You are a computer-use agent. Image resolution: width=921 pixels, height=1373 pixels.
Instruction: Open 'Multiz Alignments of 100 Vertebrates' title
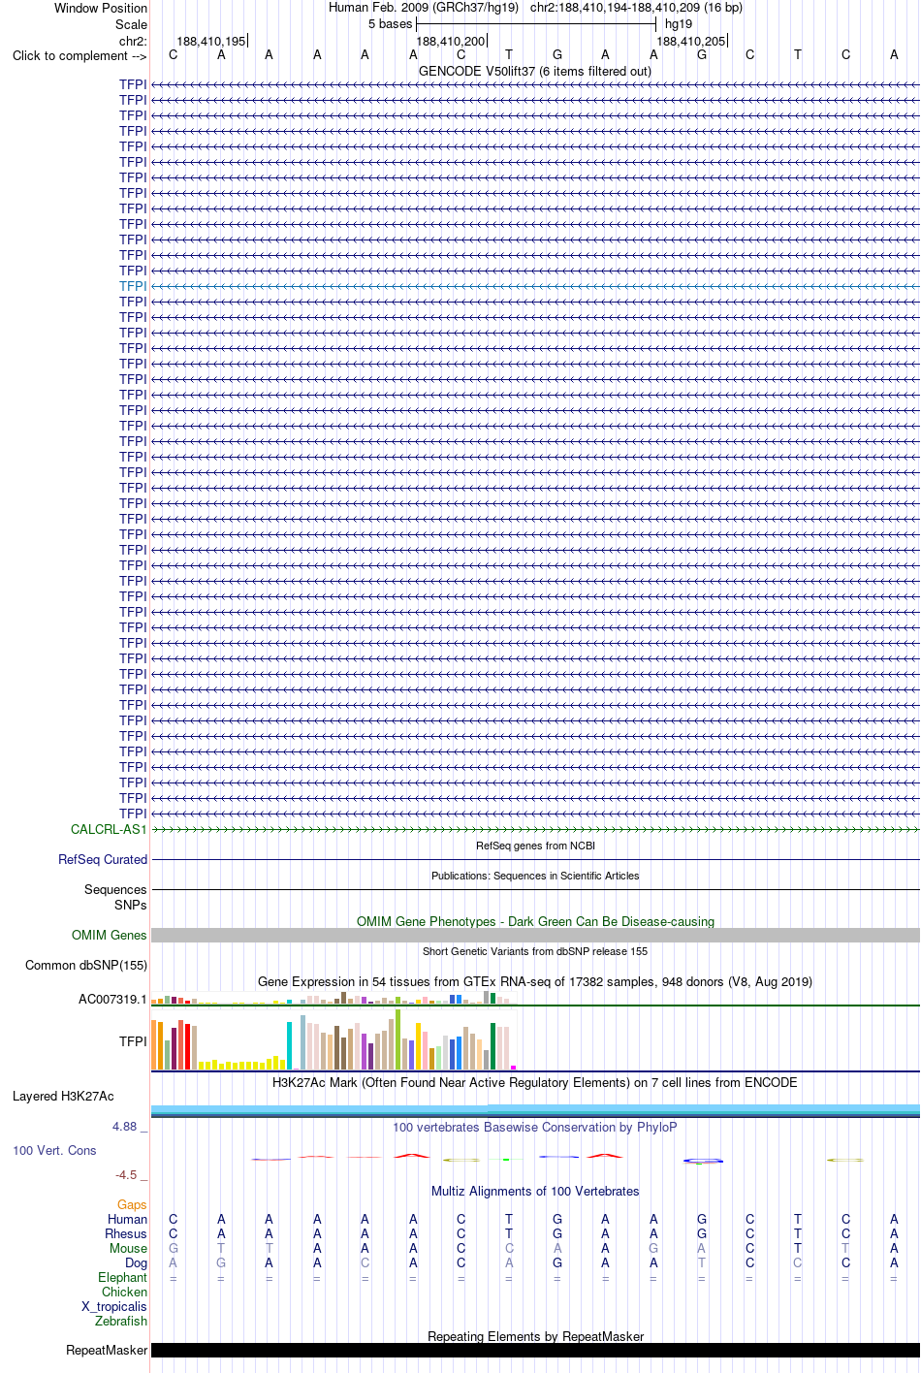click(x=535, y=1191)
